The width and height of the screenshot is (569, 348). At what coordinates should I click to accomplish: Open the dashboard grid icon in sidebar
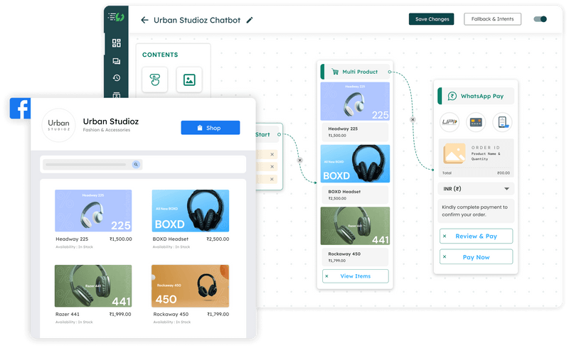coord(117,43)
